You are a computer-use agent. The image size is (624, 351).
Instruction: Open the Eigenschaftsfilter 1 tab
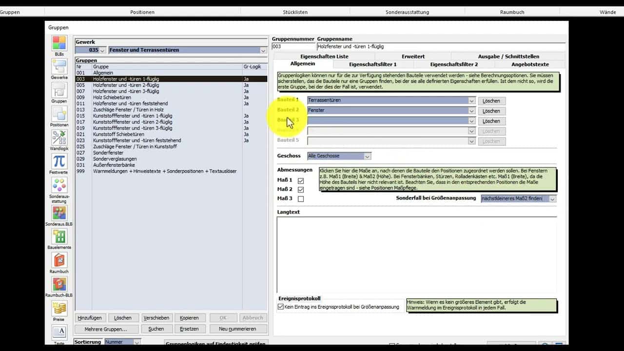[373, 64]
